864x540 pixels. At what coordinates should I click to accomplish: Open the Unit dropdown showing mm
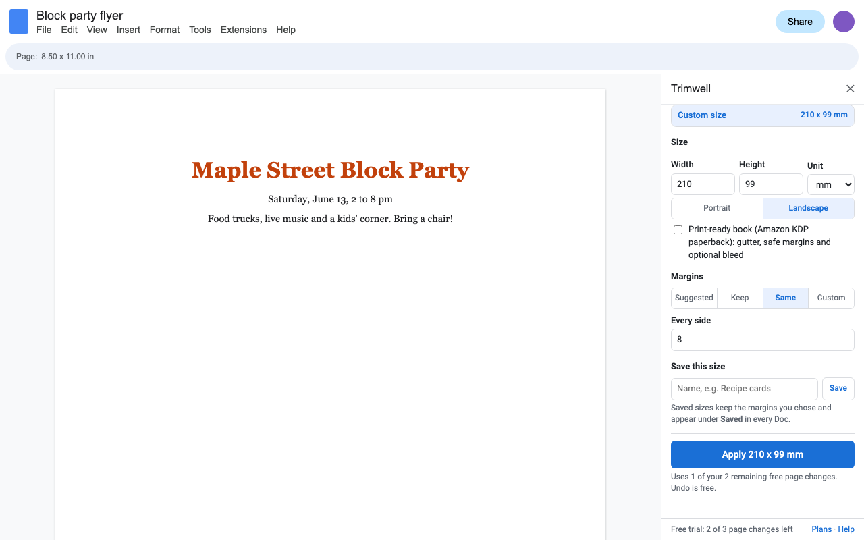click(831, 184)
